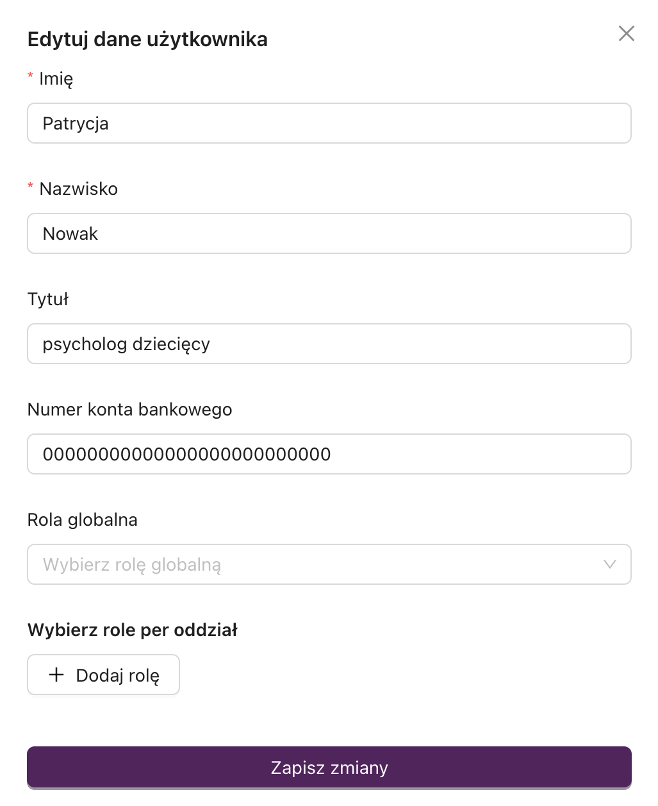Click the Wybierz role per oddział heading
Viewport: 658px width, 806px height.
click(x=132, y=630)
